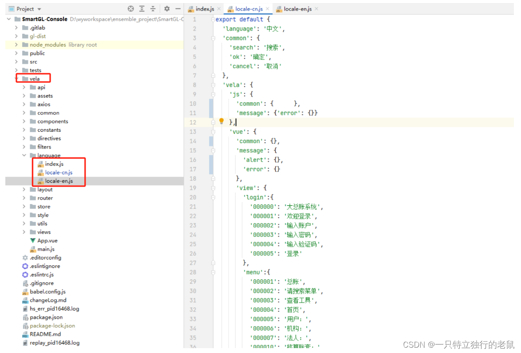Collapse the language folder

24,155
